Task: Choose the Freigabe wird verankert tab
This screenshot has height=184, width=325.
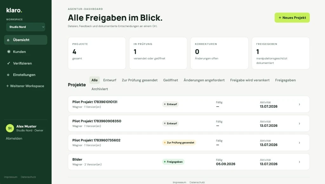Action: point(250,80)
